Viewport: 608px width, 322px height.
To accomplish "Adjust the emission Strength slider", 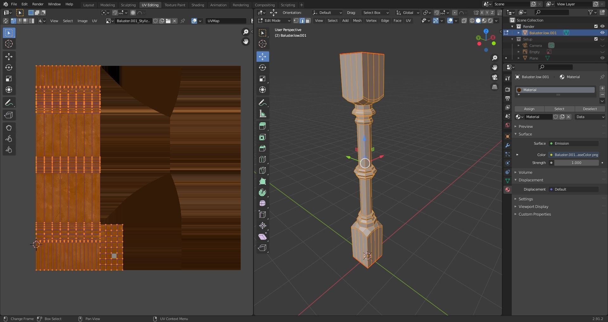I will (x=576, y=163).
